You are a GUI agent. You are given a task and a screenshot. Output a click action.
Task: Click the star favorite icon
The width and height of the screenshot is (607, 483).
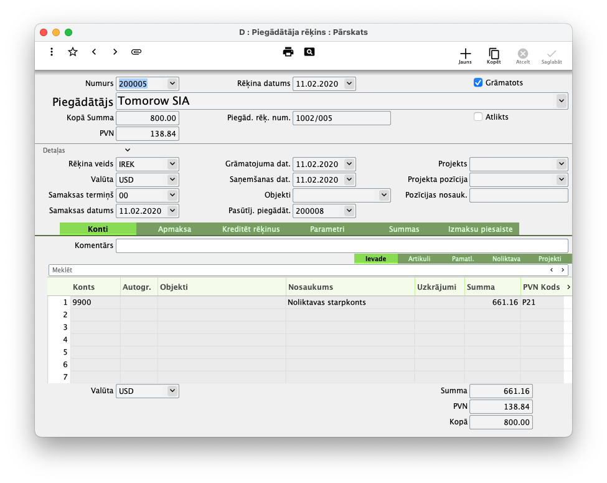point(73,52)
